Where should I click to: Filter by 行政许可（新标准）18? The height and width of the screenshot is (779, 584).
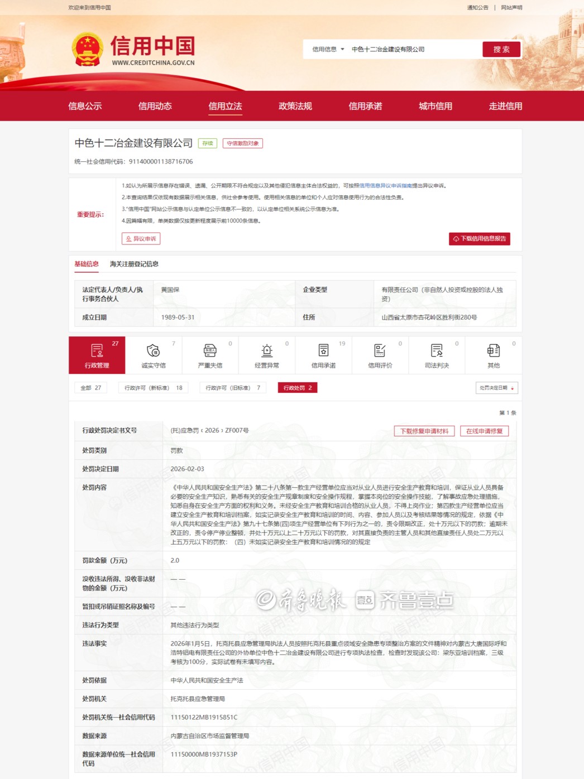point(154,388)
